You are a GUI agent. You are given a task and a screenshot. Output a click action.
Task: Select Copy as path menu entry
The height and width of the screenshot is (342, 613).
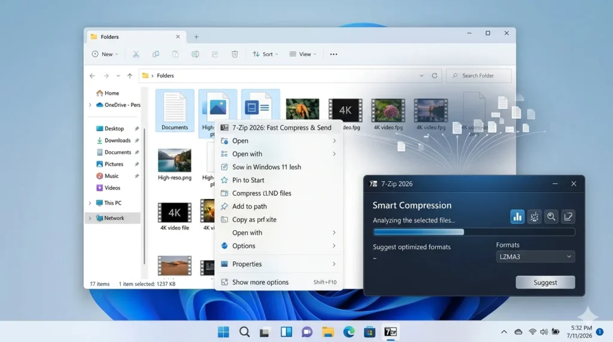click(279, 219)
